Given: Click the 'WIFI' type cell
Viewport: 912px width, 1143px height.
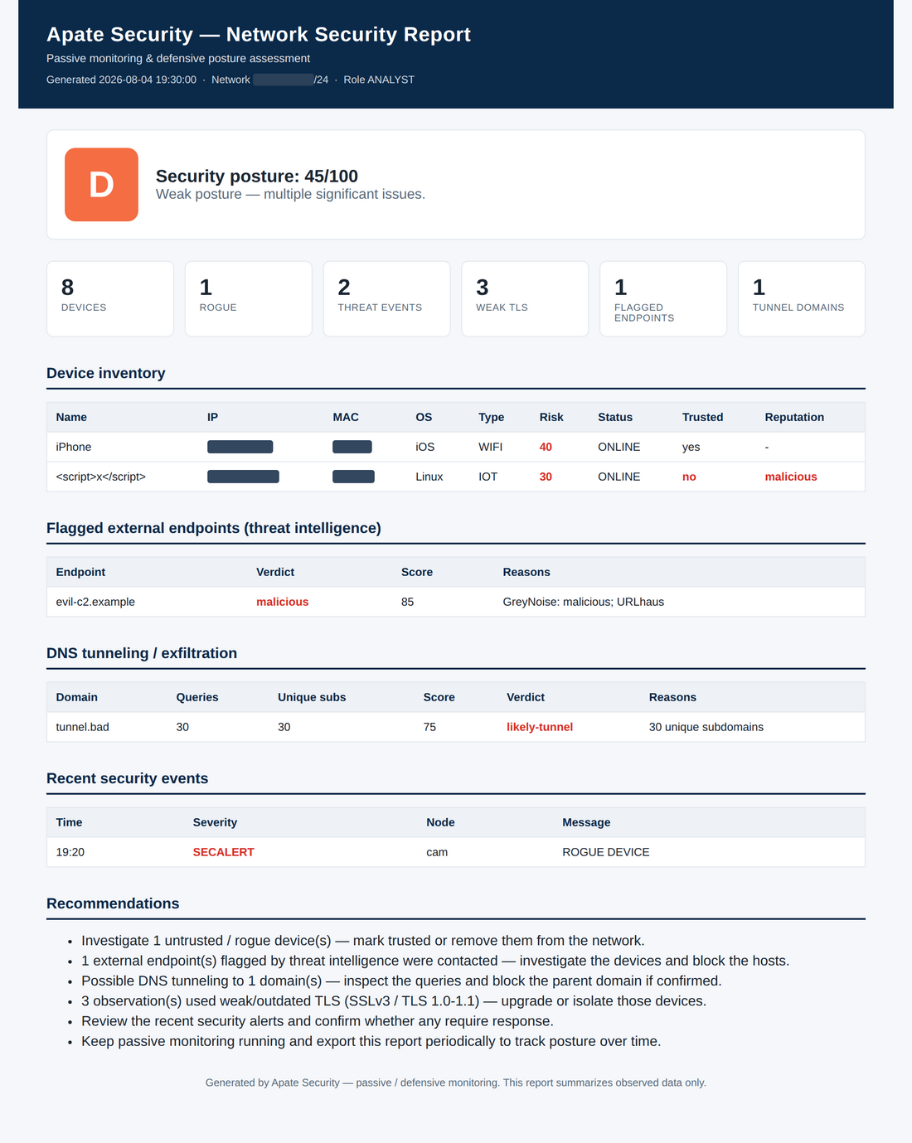Looking at the screenshot, I should [x=491, y=447].
